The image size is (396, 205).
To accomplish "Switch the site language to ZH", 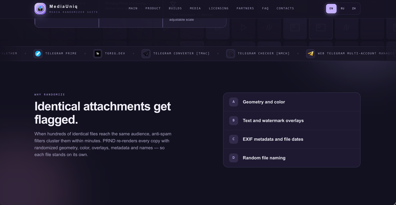I will 354,9.
